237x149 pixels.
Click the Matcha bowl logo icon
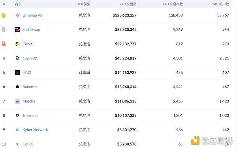click(17, 101)
